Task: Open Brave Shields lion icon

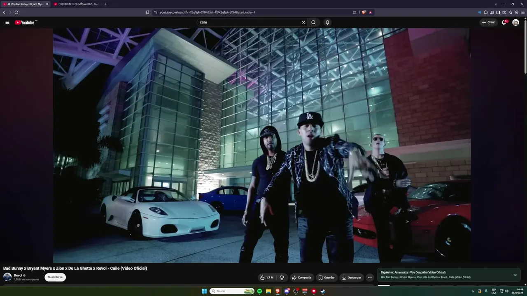Action: (x=364, y=12)
